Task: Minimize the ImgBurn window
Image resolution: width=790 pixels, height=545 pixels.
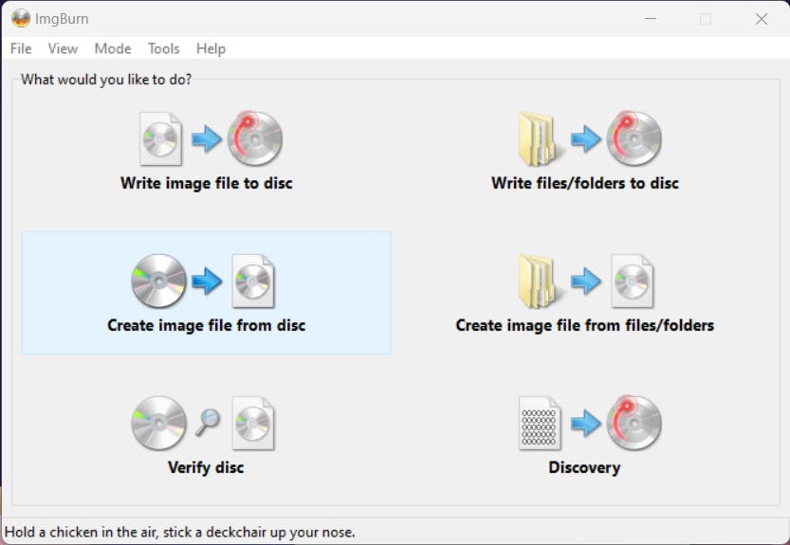Action: [x=651, y=19]
